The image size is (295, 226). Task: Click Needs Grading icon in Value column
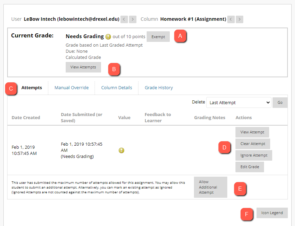point(121,150)
